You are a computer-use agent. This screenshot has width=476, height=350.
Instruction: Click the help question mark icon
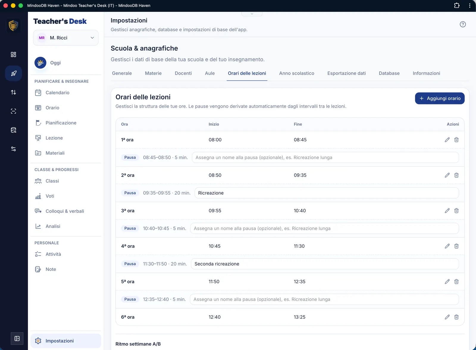pos(463,24)
